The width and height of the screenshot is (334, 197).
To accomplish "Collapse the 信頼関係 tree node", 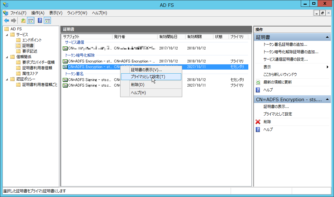I will click(7, 57).
